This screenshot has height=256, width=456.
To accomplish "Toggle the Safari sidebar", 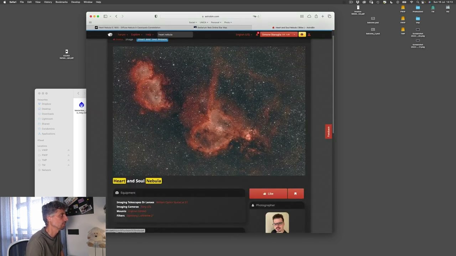I will pos(105,16).
